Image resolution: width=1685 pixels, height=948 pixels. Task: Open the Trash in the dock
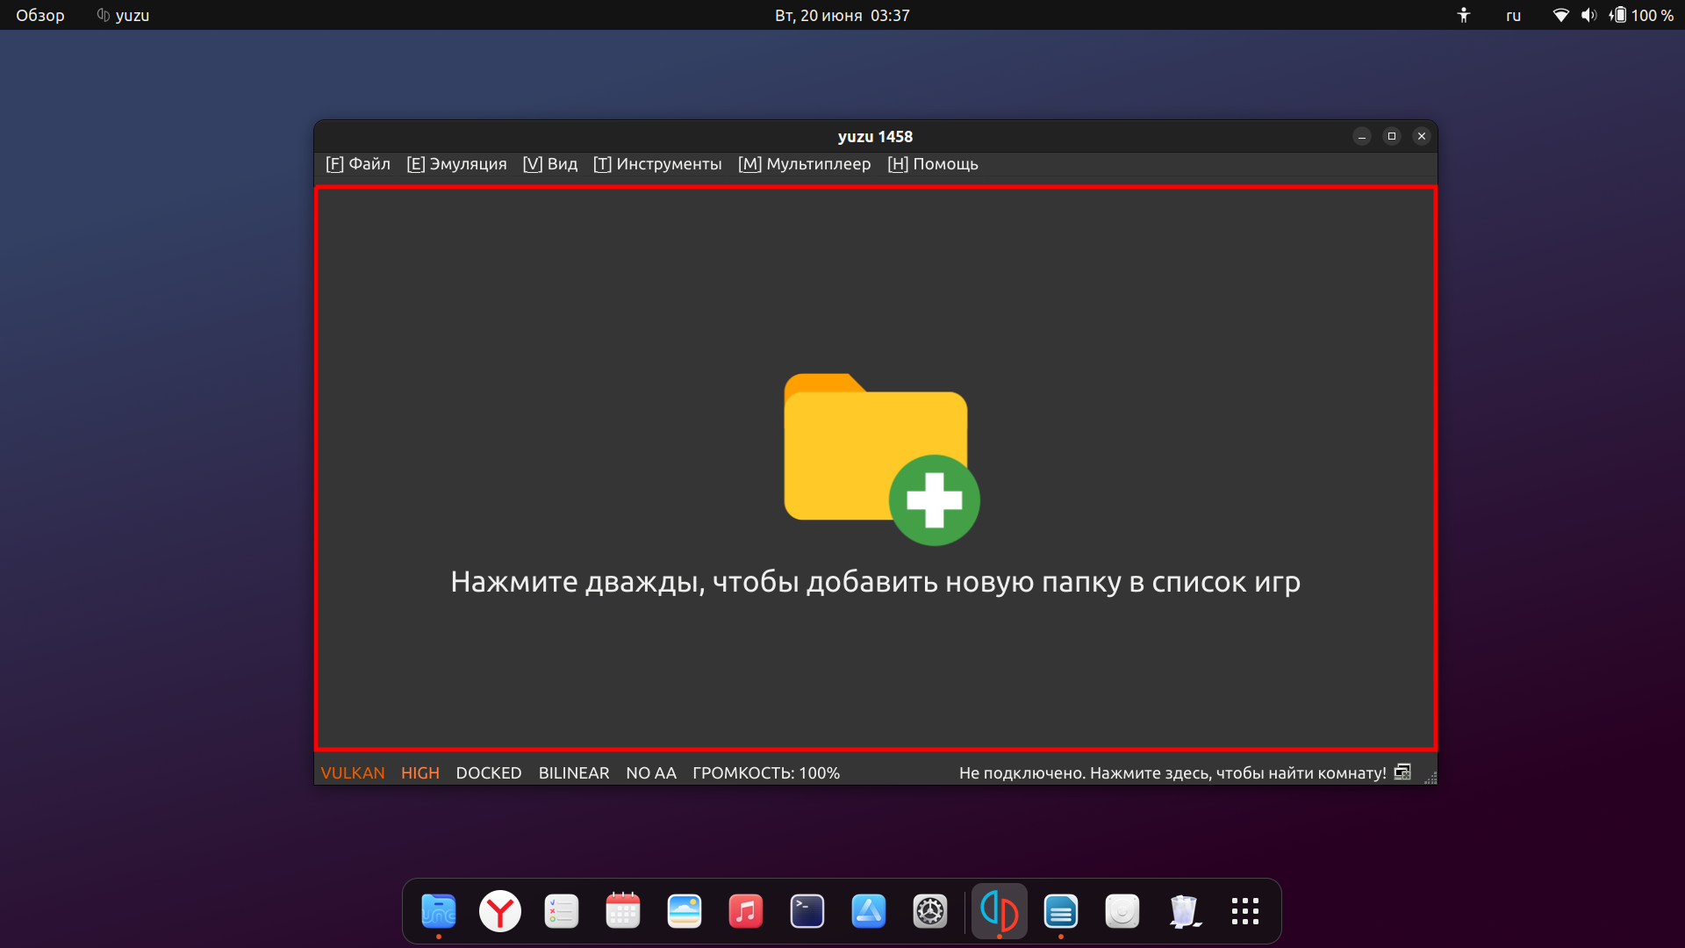[1184, 911]
